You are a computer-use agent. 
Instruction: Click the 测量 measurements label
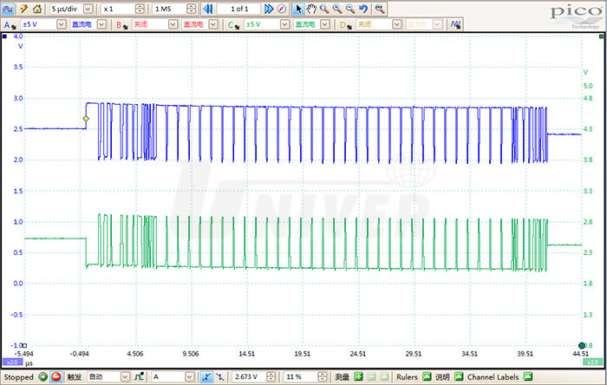click(x=343, y=377)
